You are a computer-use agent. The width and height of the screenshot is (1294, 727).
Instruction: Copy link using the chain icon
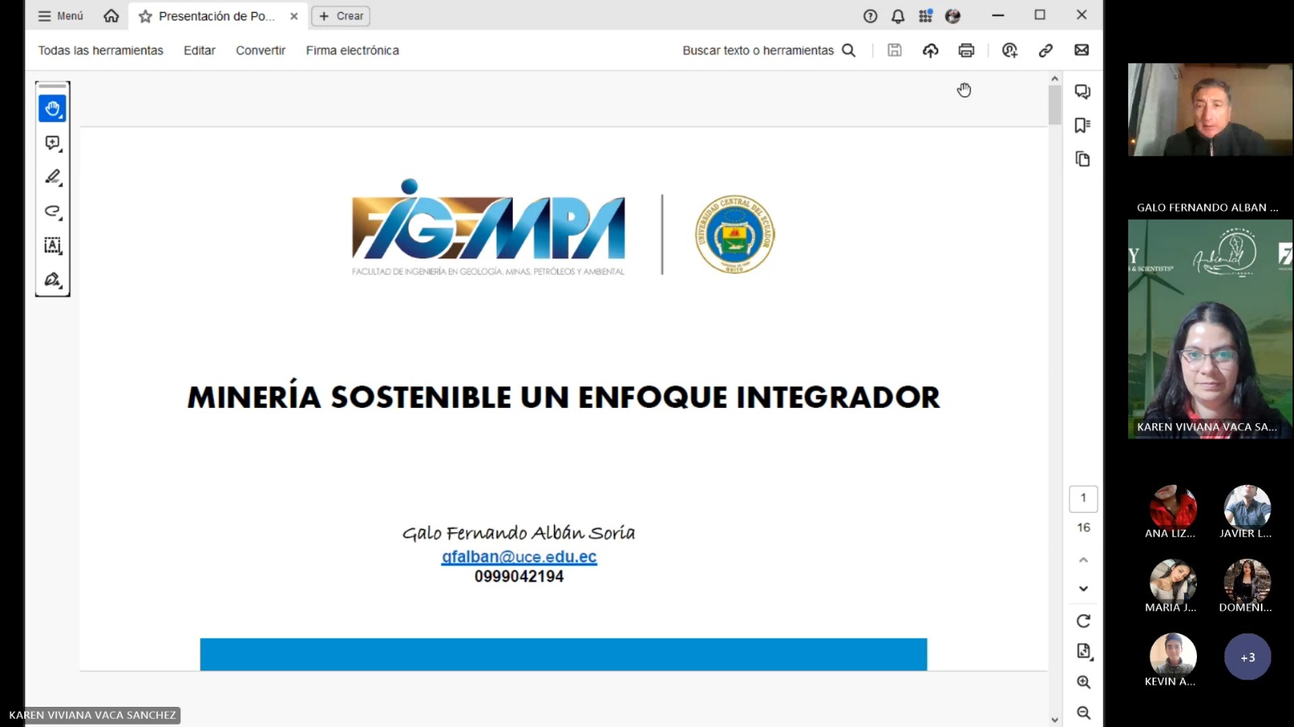coord(1046,50)
